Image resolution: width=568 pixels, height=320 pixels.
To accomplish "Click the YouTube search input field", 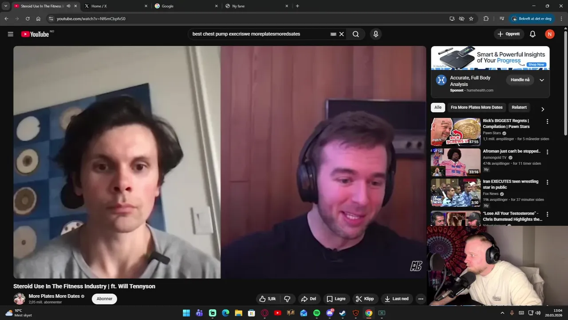I will coord(260,34).
